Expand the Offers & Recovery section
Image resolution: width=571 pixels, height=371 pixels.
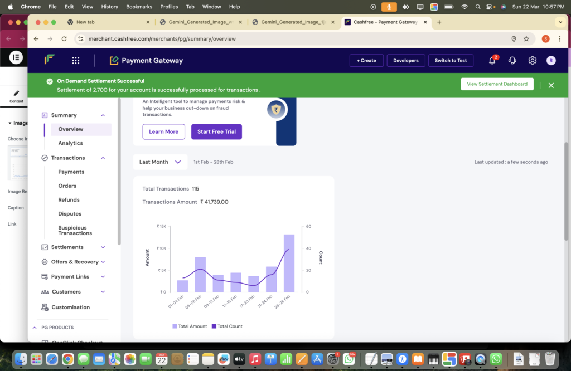pyautogui.click(x=103, y=262)
